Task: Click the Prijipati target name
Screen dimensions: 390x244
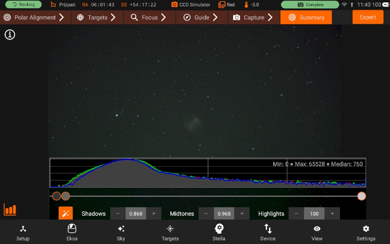Action: pyautogui.click(x=67, y=4)
